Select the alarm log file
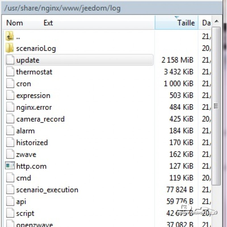 click(x=26, y=131)
